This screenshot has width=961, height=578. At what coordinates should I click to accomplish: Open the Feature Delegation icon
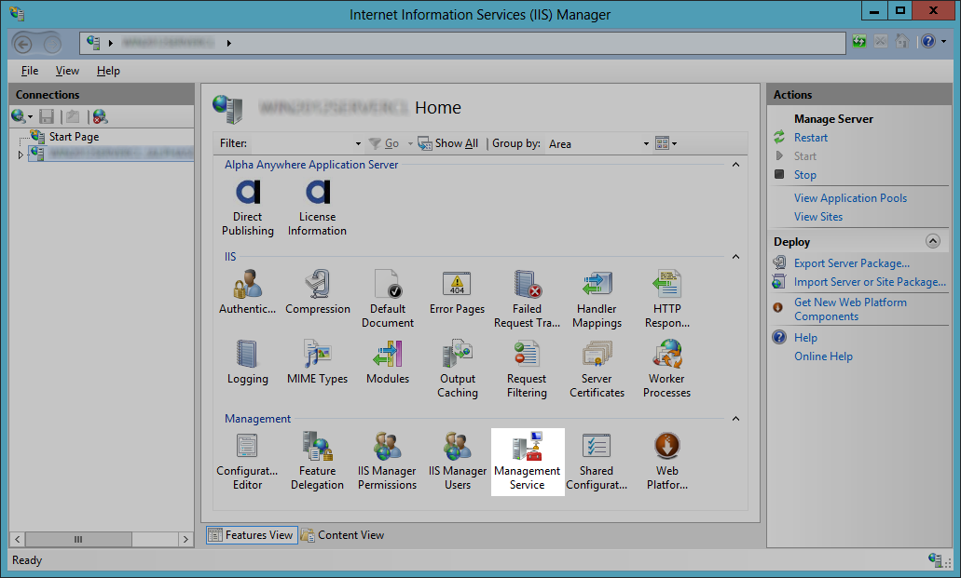click(x=318, y=461)
